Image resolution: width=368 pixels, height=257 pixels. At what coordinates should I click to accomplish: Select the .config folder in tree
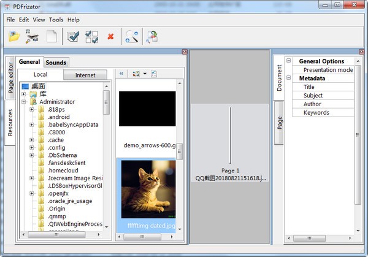click(56, 147)
